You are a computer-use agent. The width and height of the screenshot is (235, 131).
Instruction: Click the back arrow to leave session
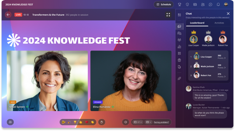coord(8,15)
